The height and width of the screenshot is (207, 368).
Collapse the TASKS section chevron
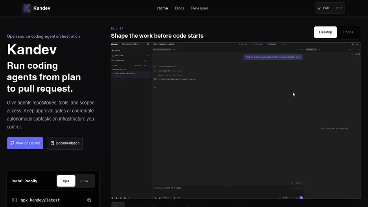[x=148, y=66]
